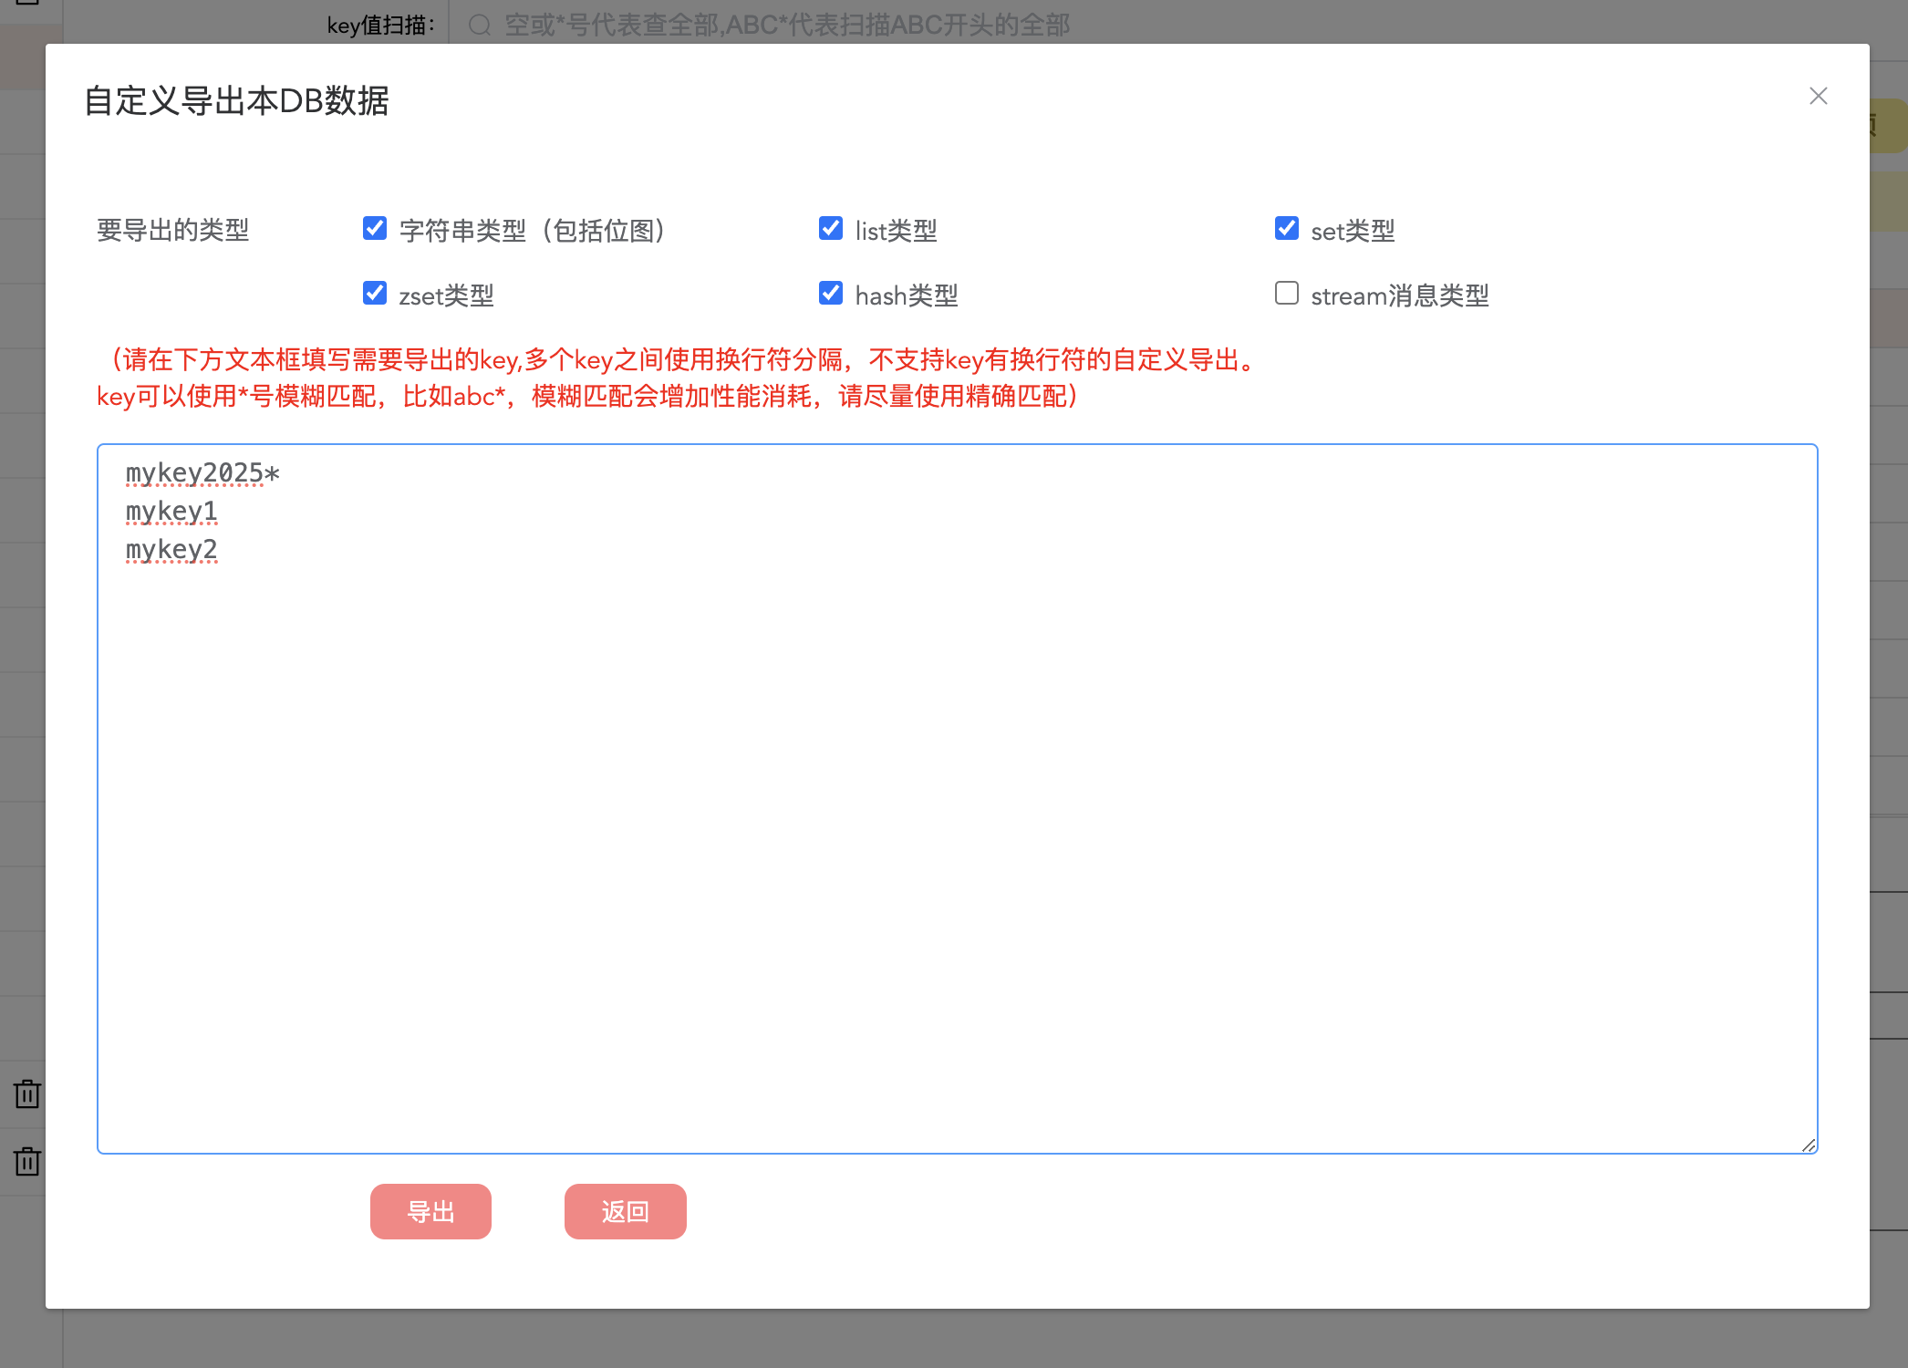Click the magnifier icon in key scan field
Viewport: 1908px width, 1368px height.
tap(480, 25)
